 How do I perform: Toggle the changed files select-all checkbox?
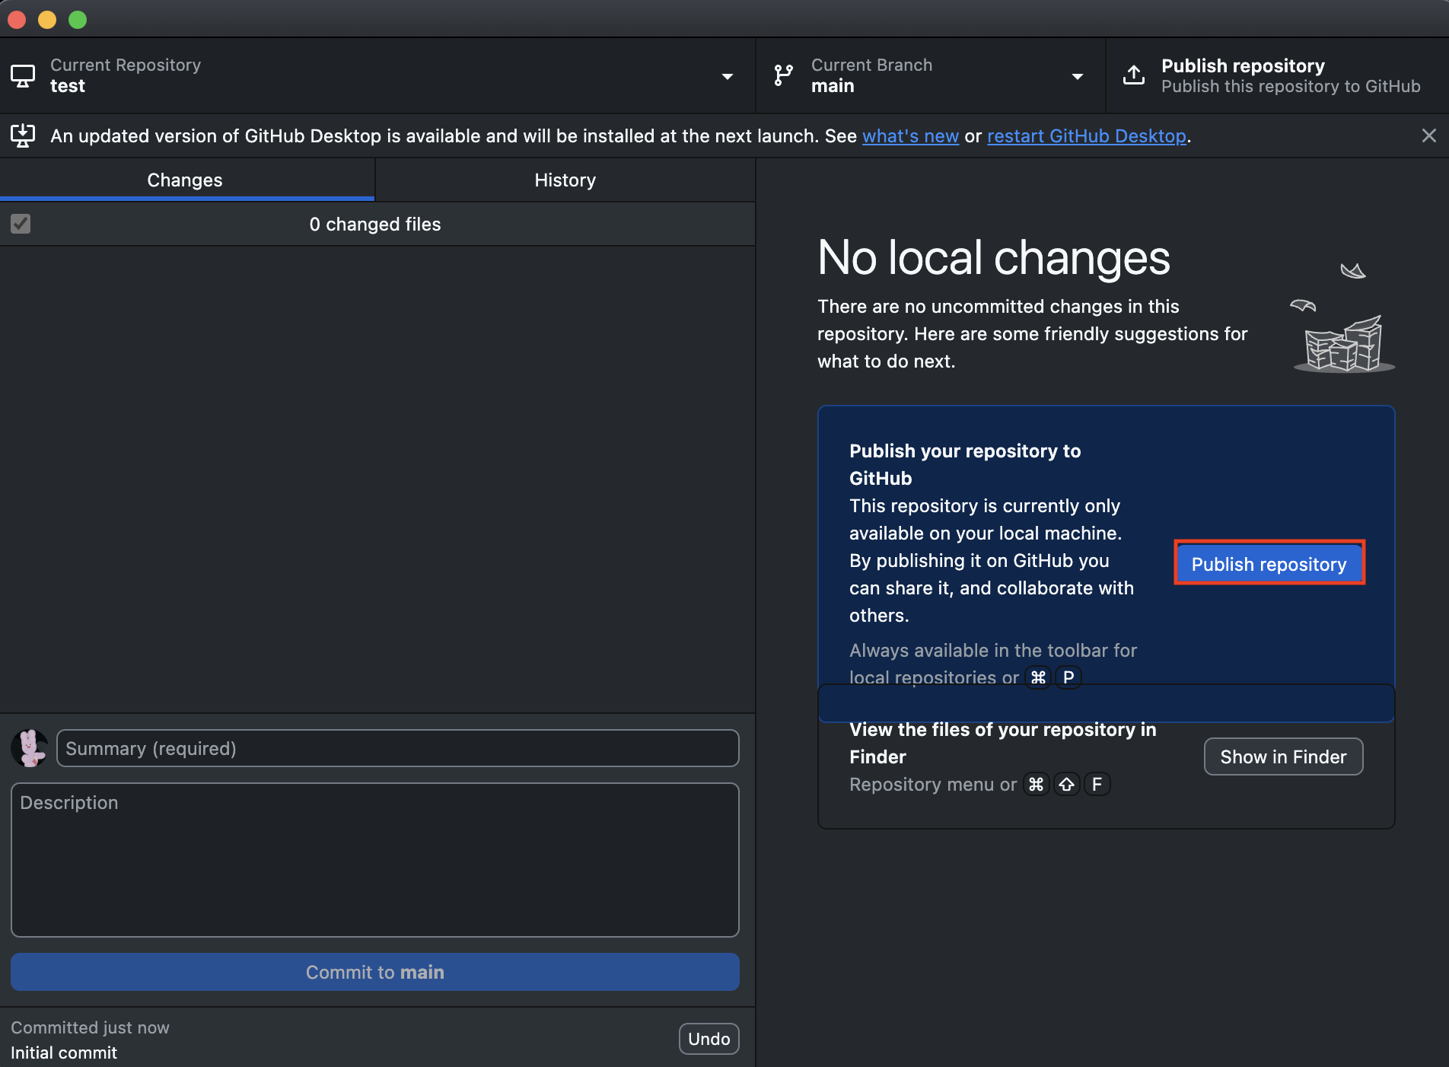click(21, 224)
